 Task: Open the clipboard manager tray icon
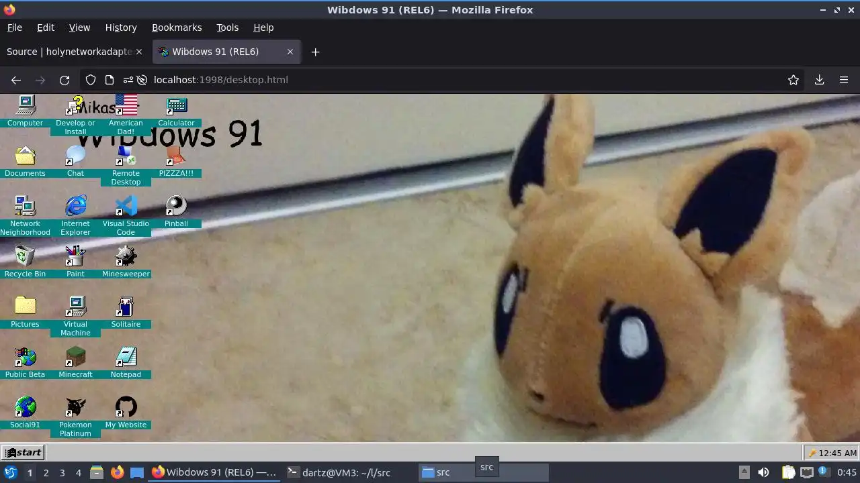(788, 472)
